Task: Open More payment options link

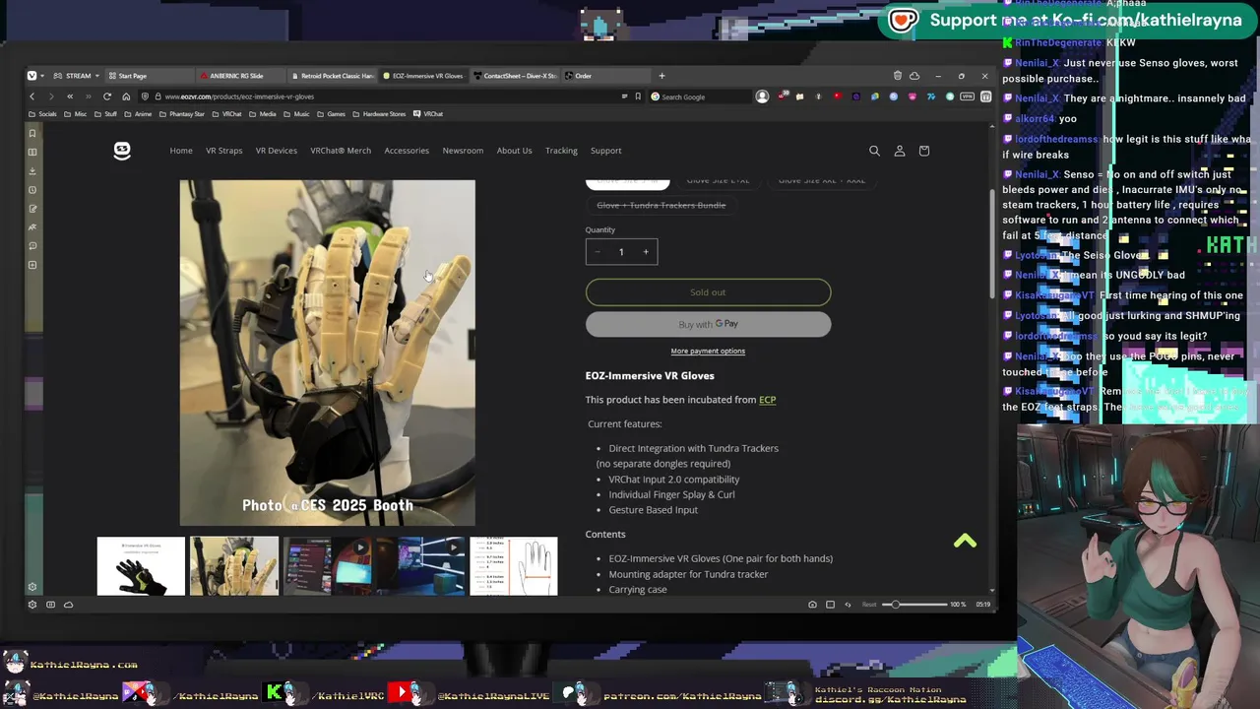Action: pyautogui.click(x=708, y=351)
